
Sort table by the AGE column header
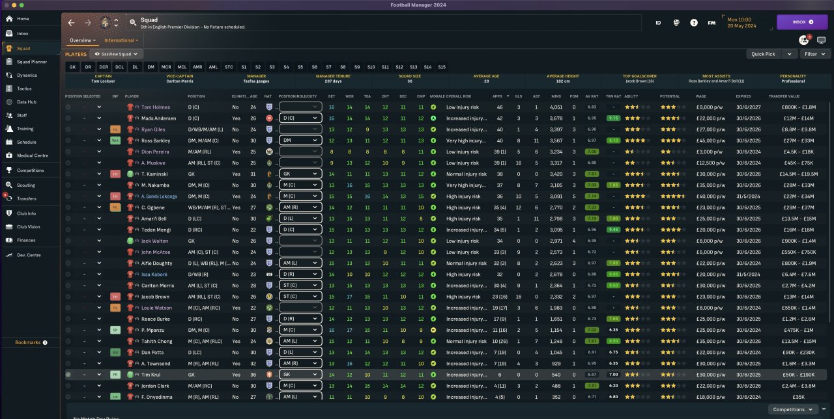(253, 96)
